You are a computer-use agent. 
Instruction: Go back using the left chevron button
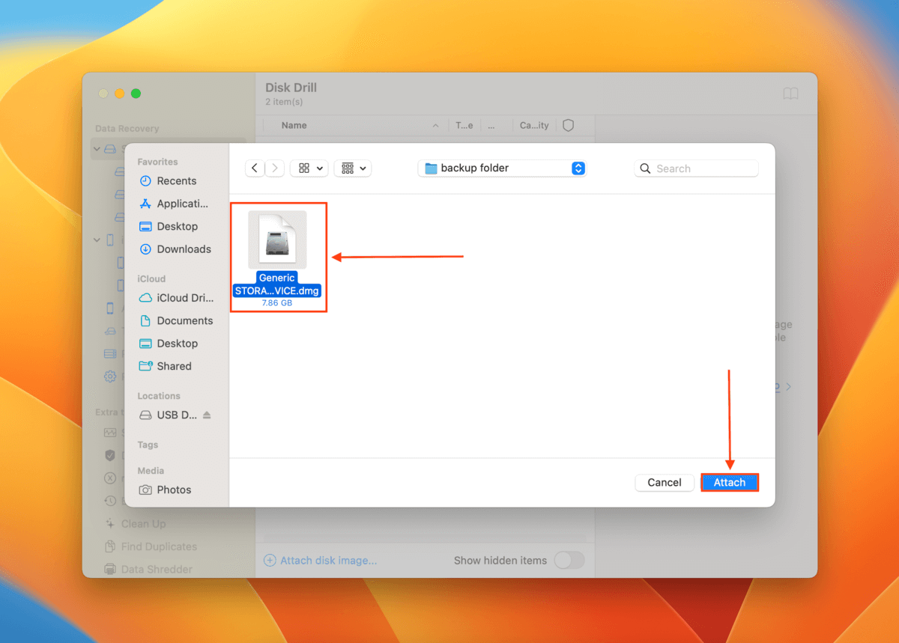point(255,168)
